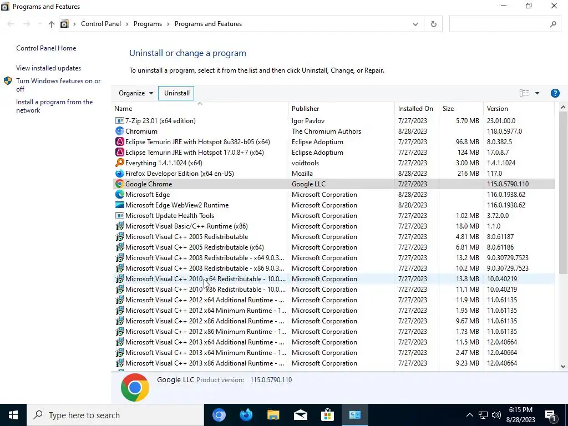Open the Organize dropdown menu
This screenshot has width=568, height=426.
(136, 93)
